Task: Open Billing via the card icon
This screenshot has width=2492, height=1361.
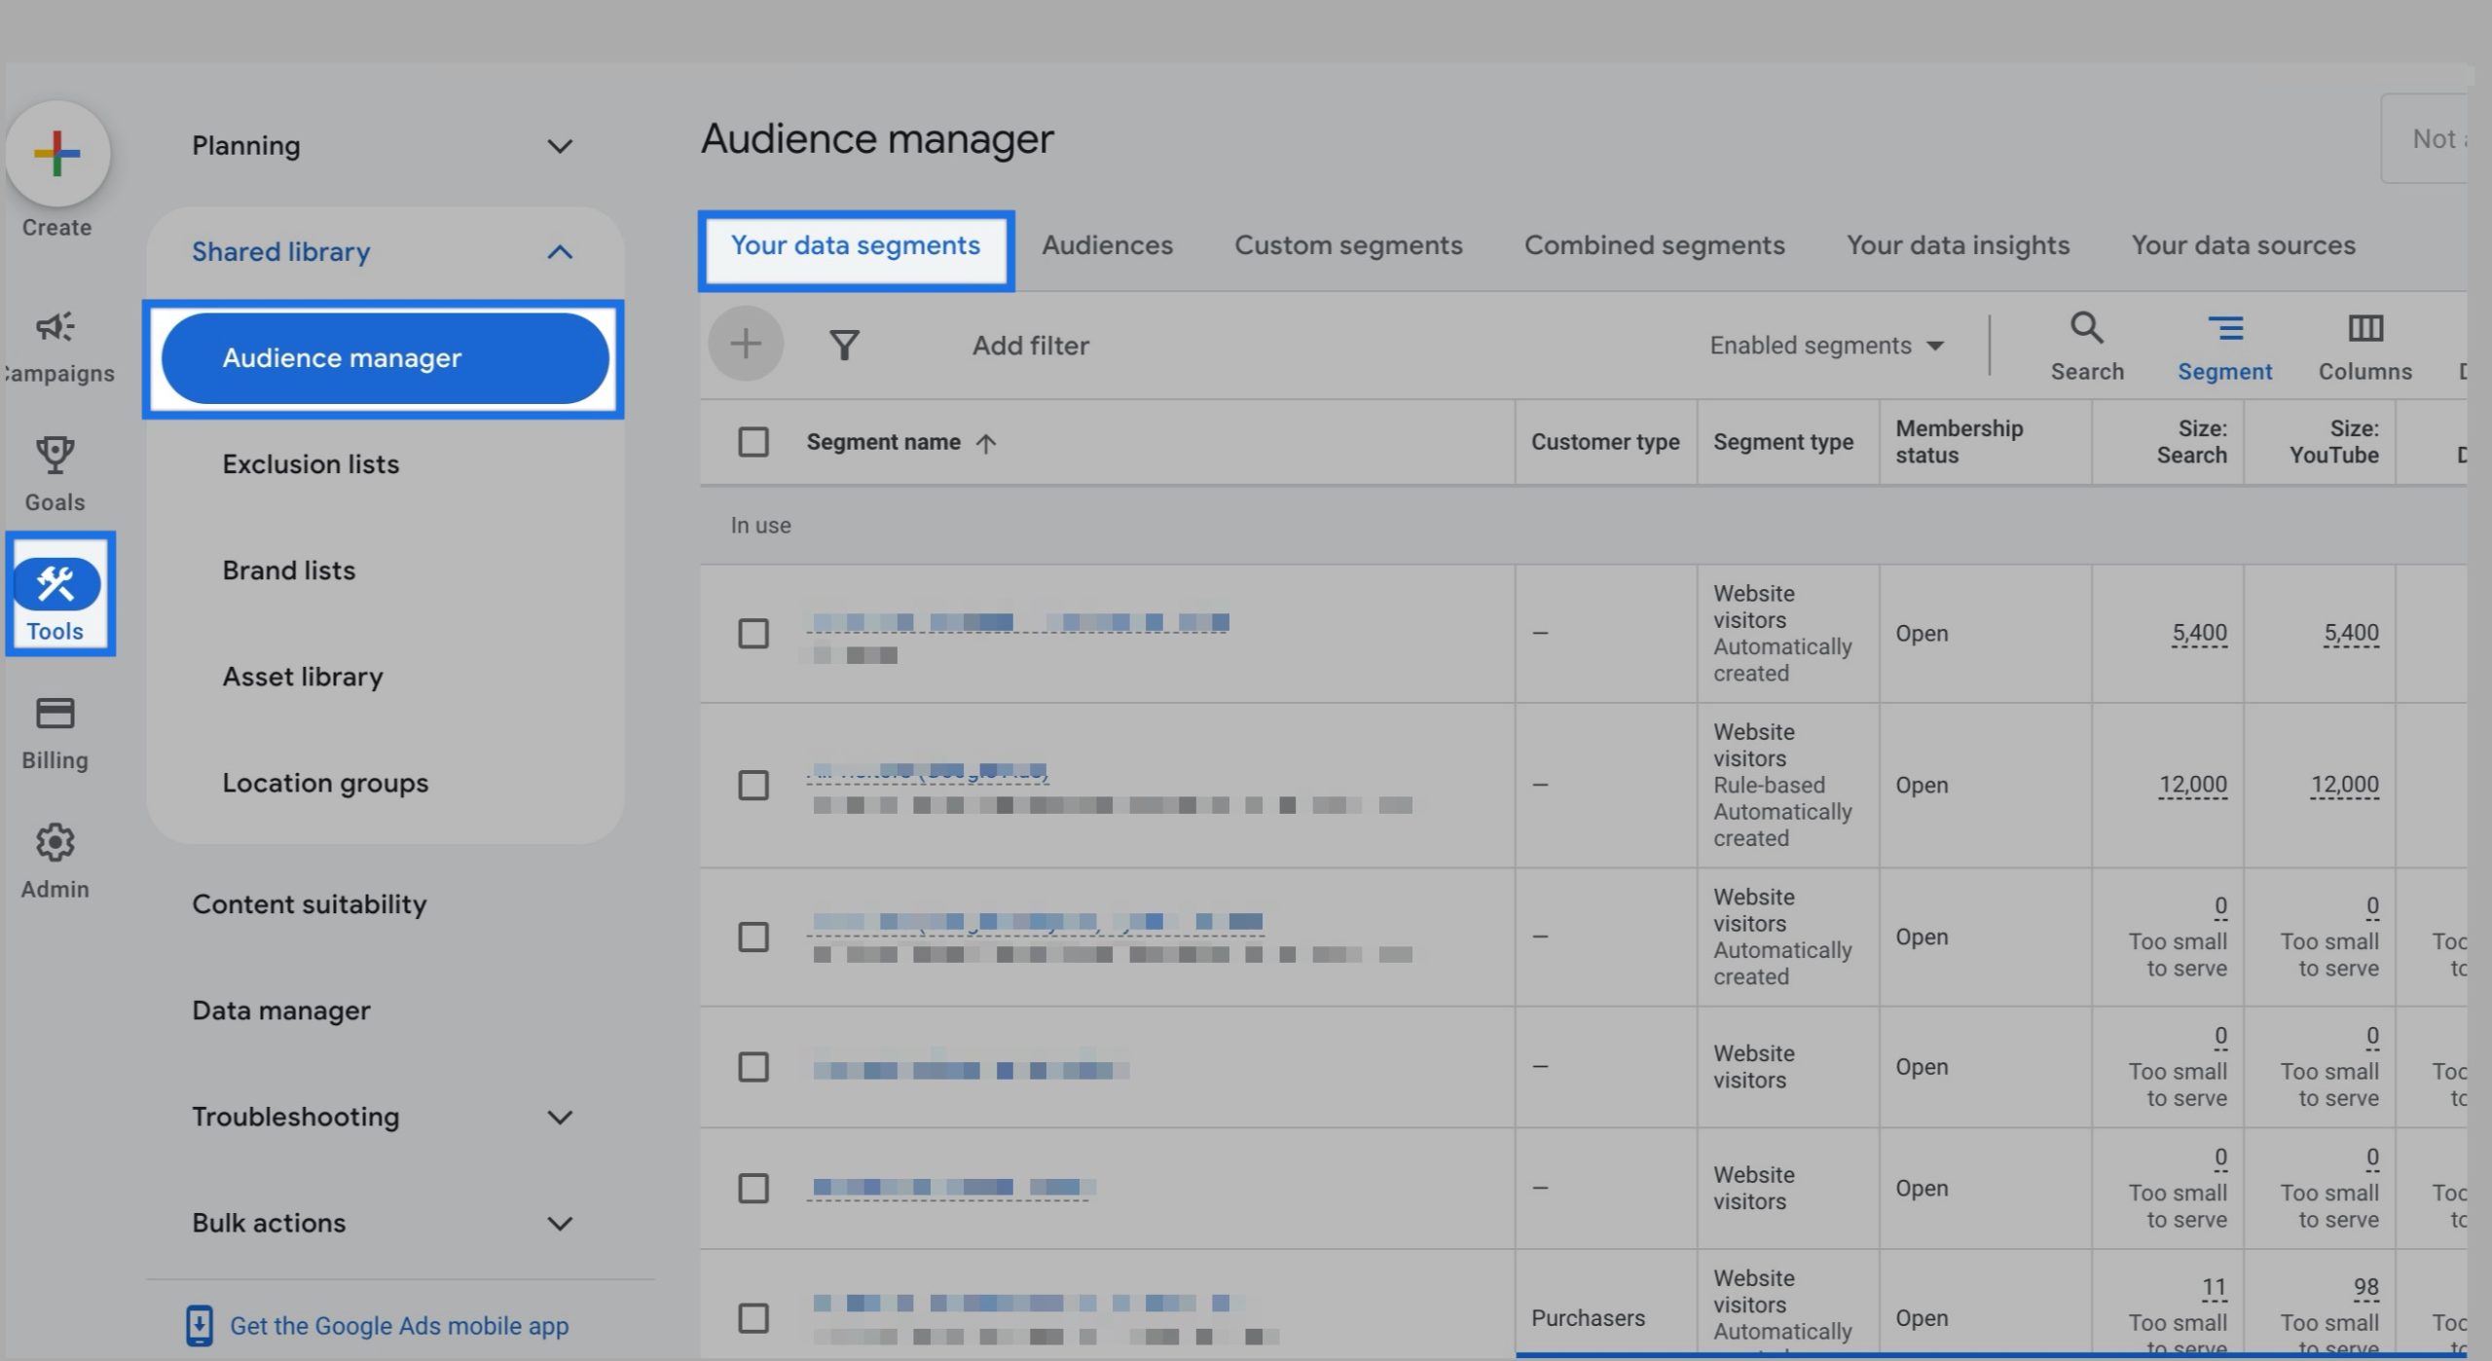Action: pyautogui.click(x=55, y=713)
